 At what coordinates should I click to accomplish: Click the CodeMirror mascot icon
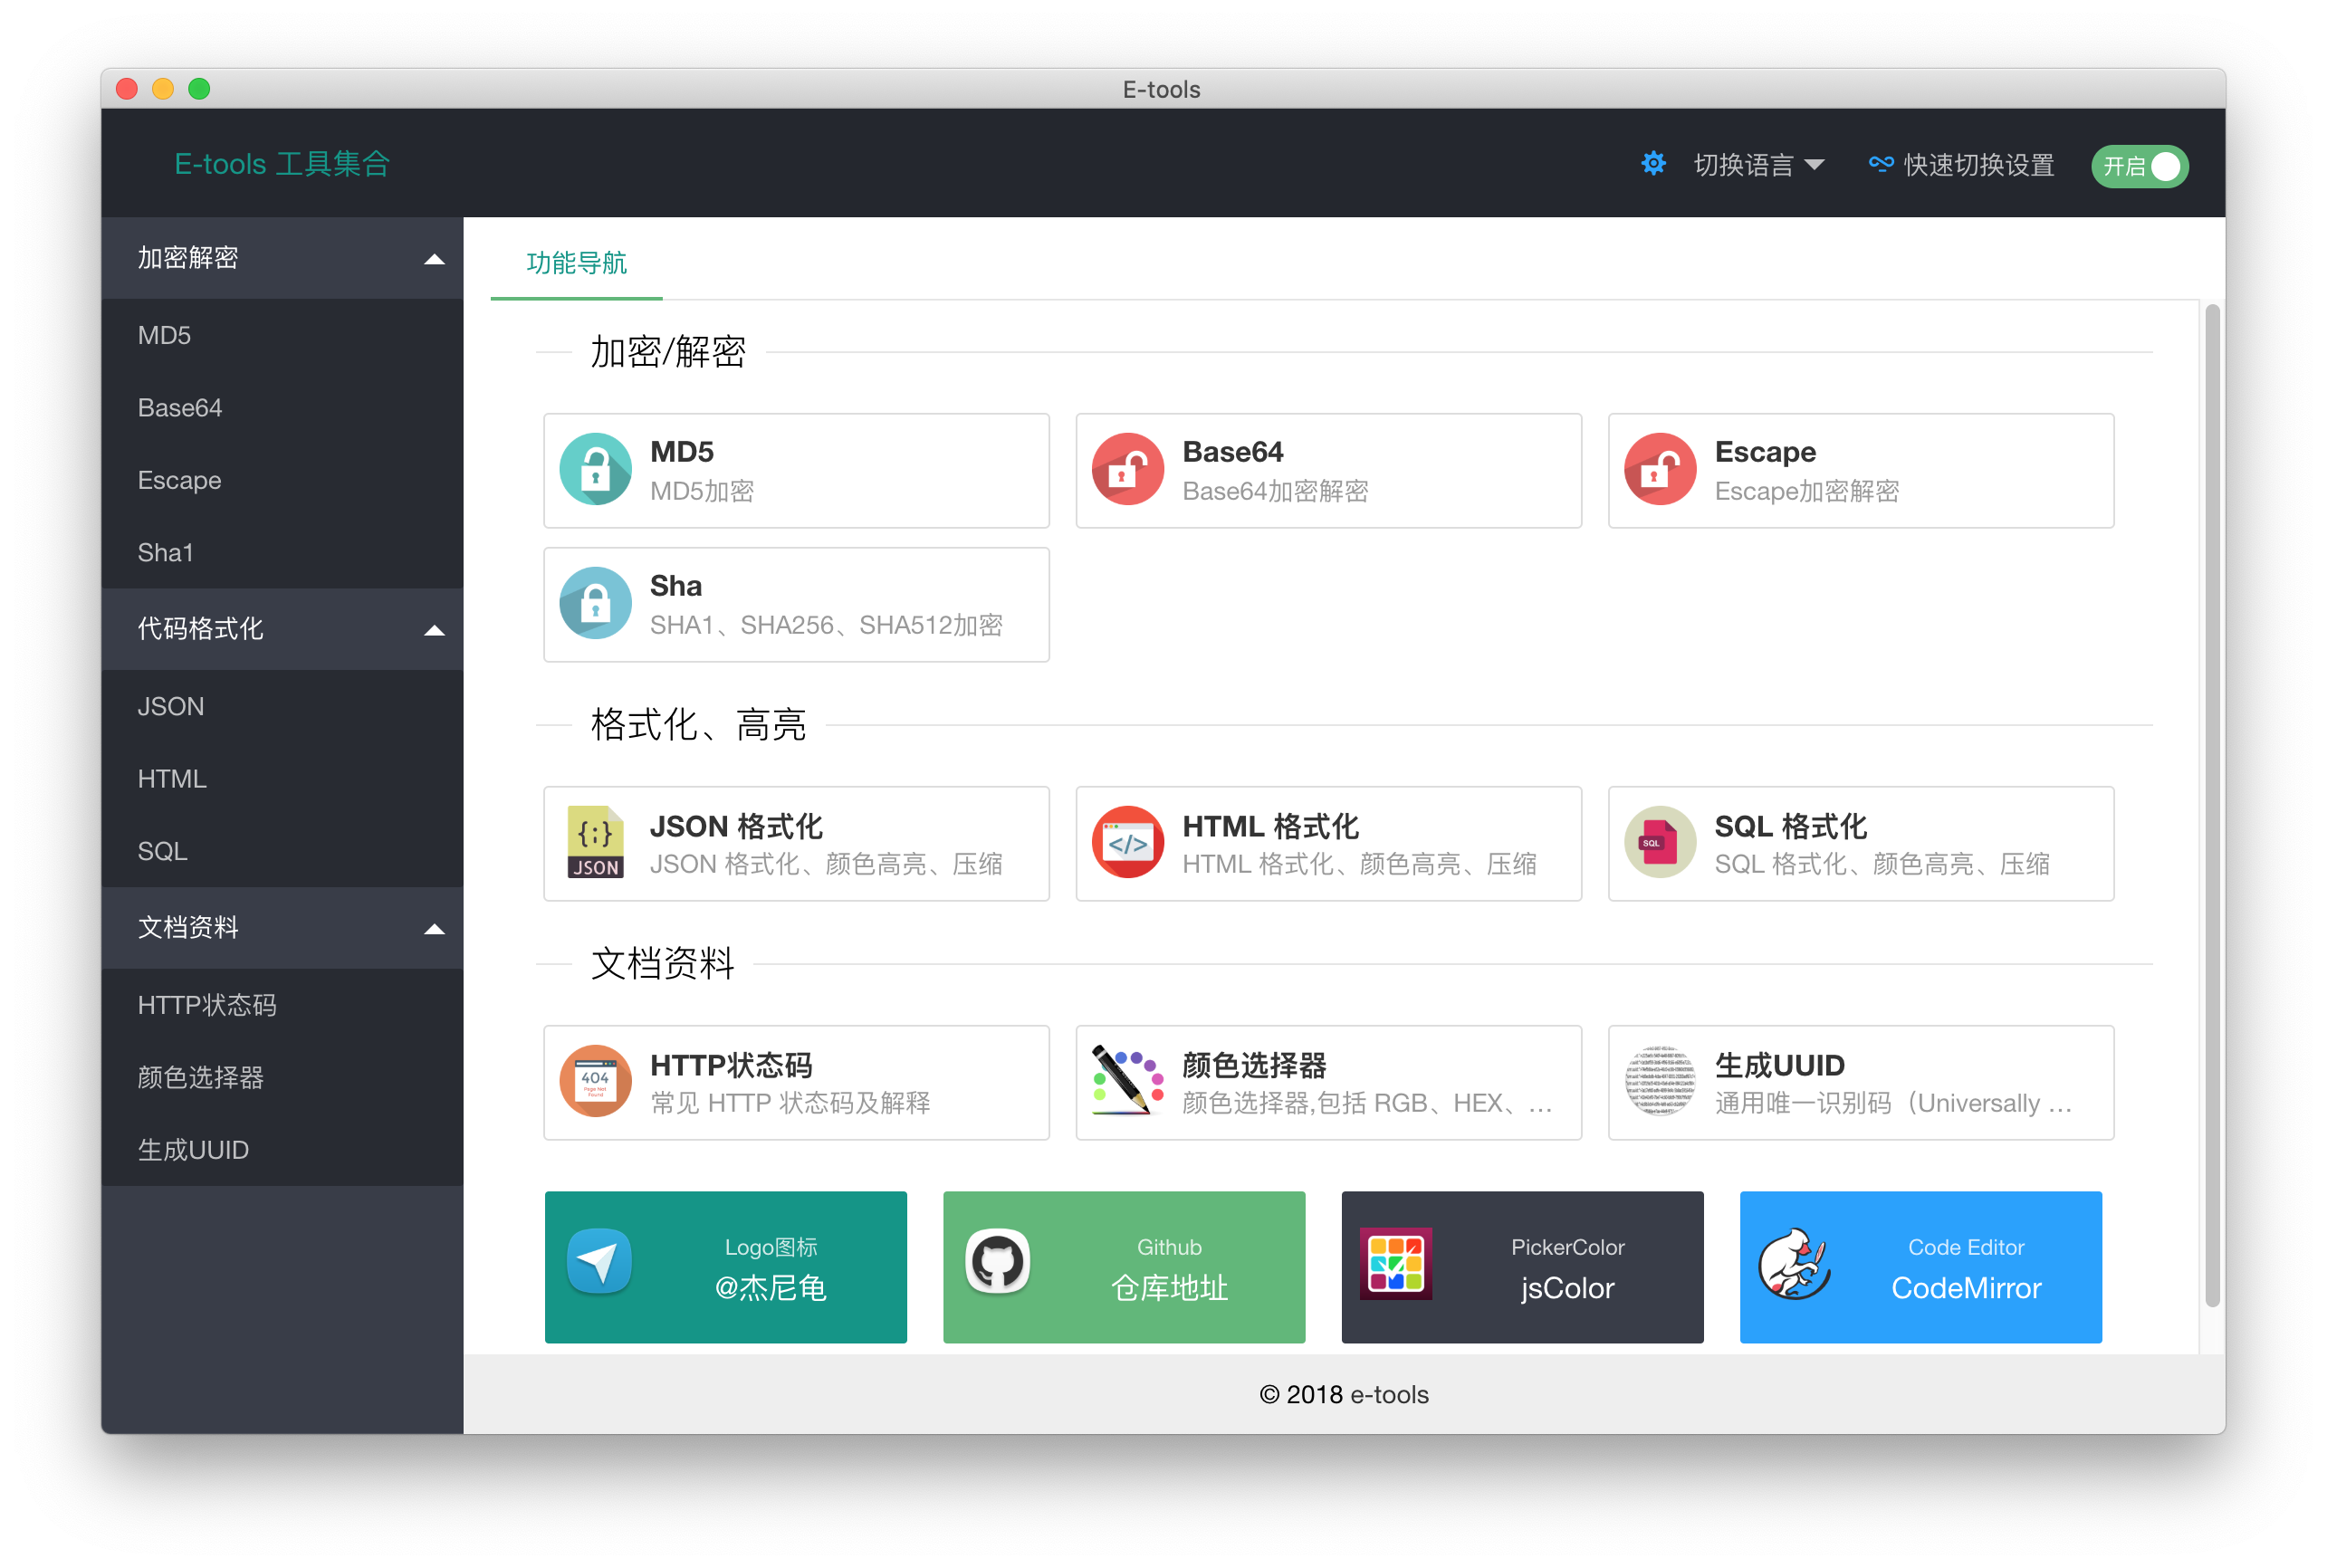(x=1794, y=1264)
